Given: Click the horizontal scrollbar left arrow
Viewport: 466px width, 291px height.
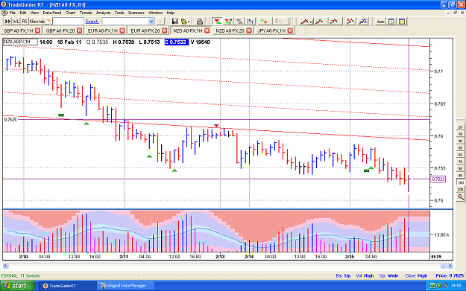Looking at the screenshot, I should pyautogui.click(x=5, y=266).
